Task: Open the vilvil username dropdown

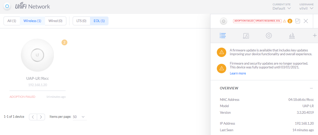Action: [306, 8]
